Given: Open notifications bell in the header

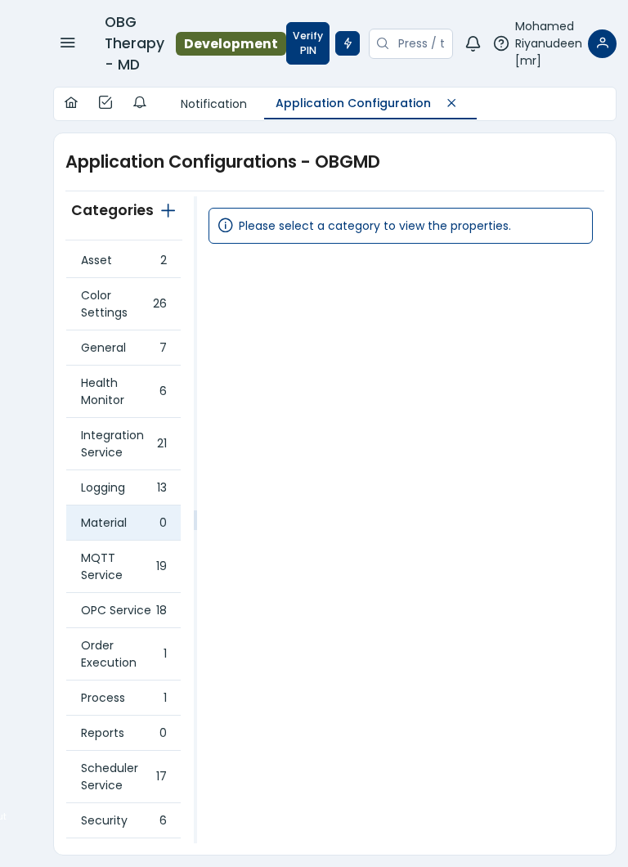Looking at the screenshot, I should 473,43.
